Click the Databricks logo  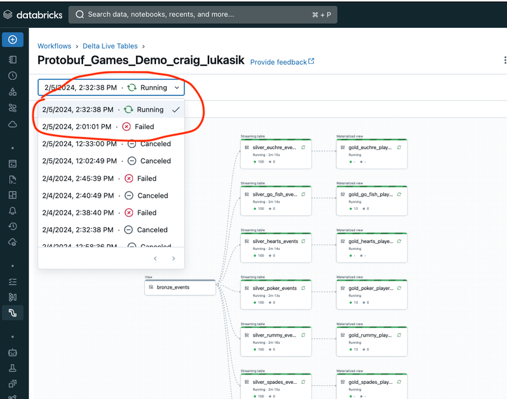(33, 15)
